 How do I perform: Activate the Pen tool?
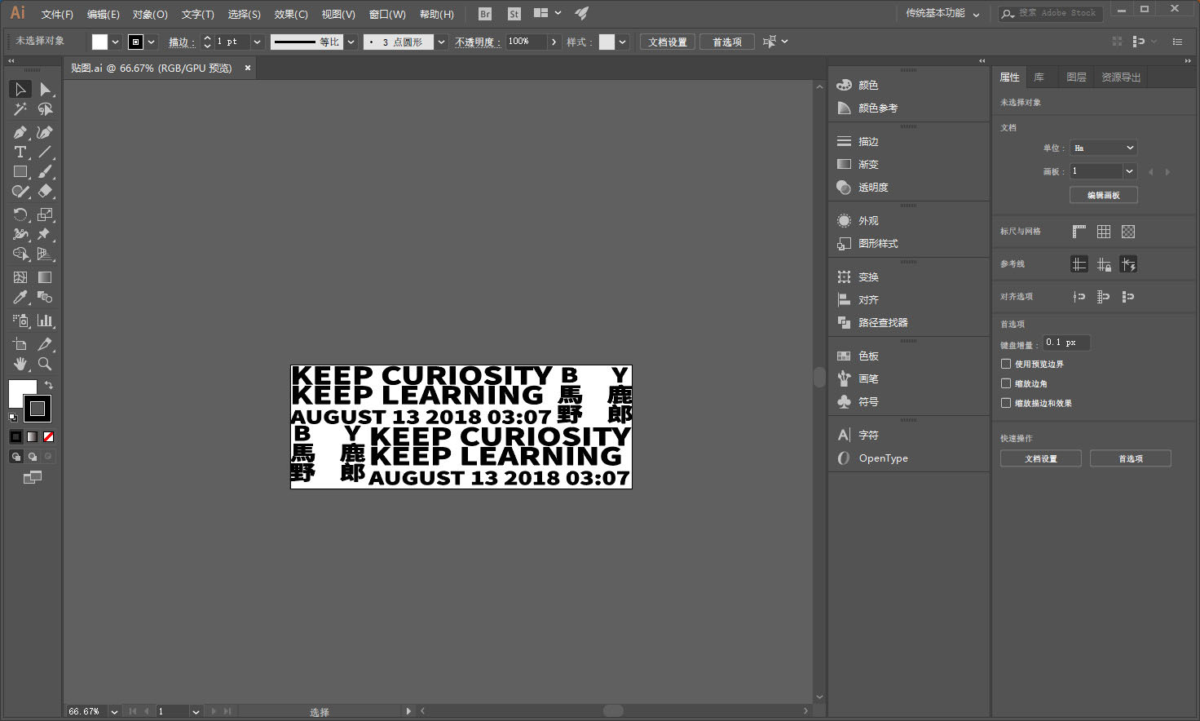[x=20, y=132]
